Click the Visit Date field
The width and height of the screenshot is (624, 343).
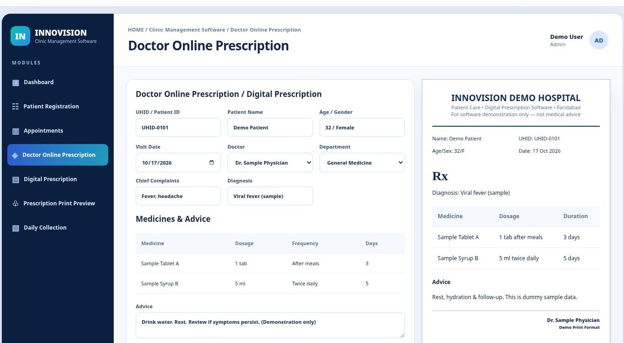click(178, 163)
